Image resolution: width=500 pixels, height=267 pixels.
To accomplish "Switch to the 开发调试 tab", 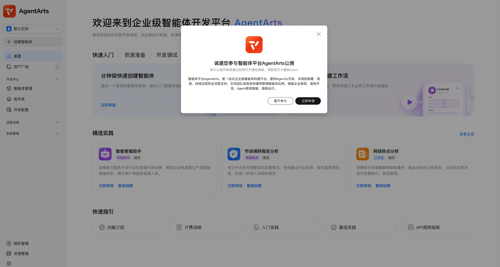I will [x=167, y=55].
